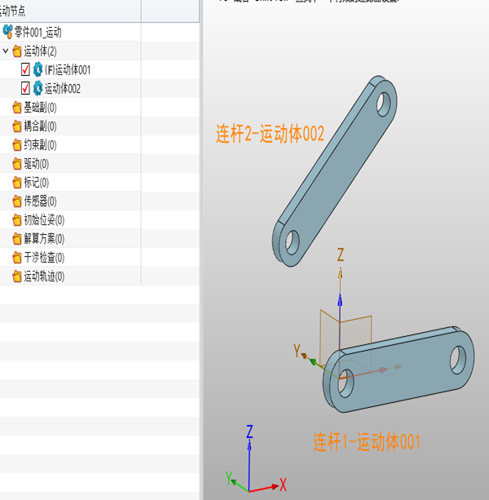Click the view triad green Y axis
489x500 pixels.
coord(240,485)
